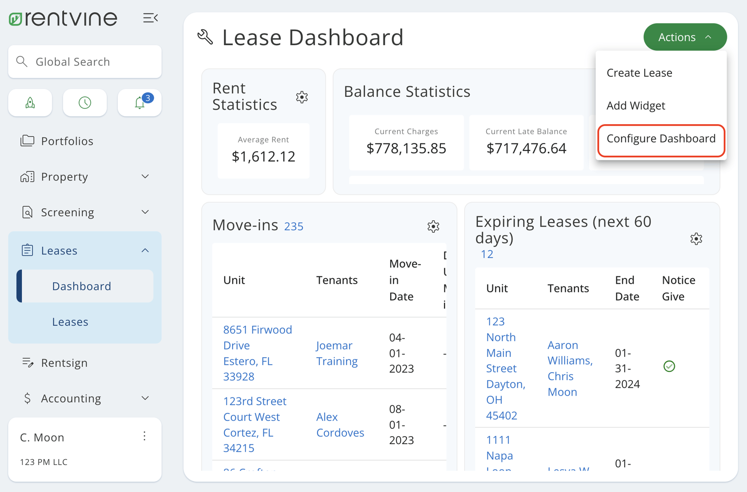Click the wrench icon beside Lease Dashboard
This screenshot has width=747, height=492.
[x=206, y=37]
